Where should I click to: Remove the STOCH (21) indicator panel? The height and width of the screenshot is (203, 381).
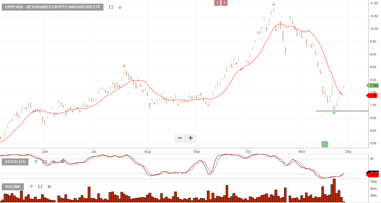coord(63,162)
